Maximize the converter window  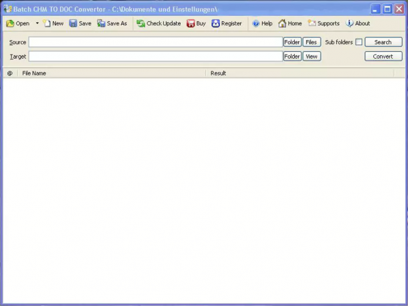pos(387,9)
